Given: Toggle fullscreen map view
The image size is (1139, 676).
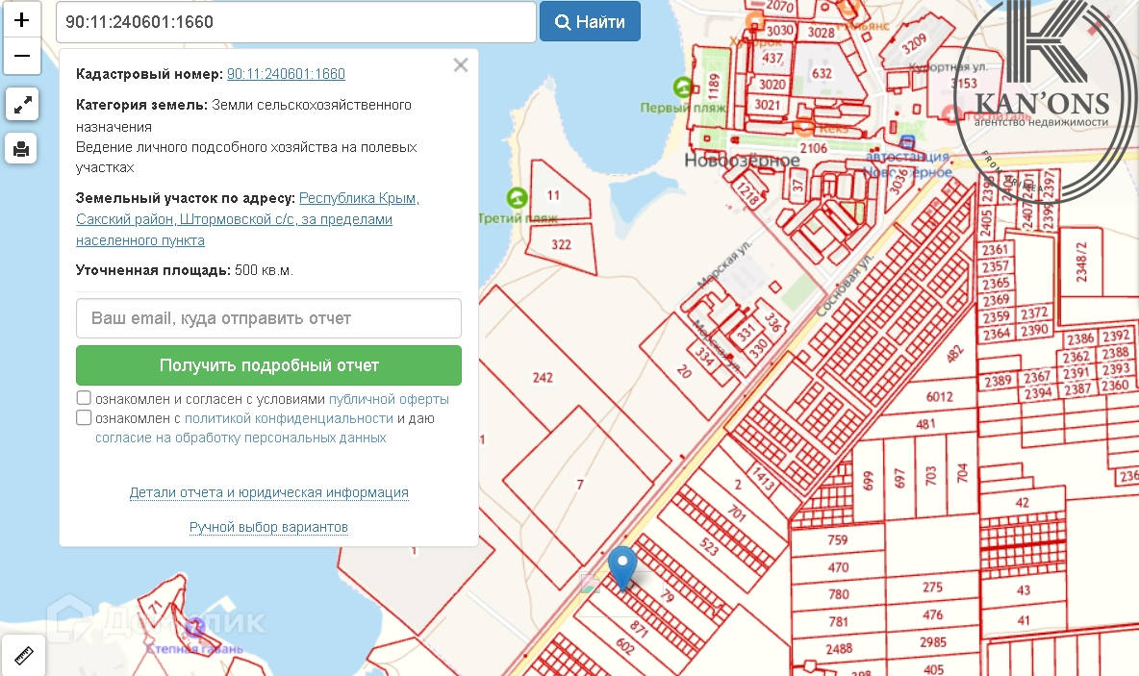Looking at the screenshot, I should [22, 105].
